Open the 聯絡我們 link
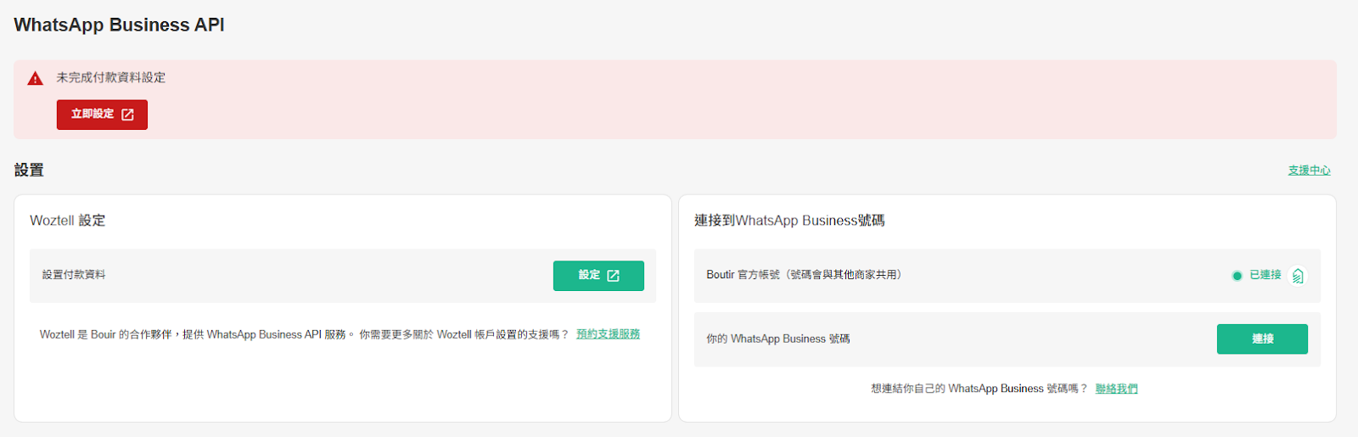Image resolution: width=1358 pixels, height=437 pixels. coord(1116,389)
